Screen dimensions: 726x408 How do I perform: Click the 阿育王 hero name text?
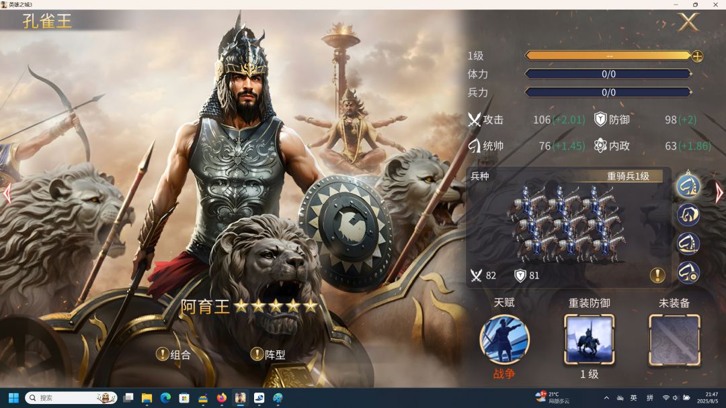(x=205, y=307)
